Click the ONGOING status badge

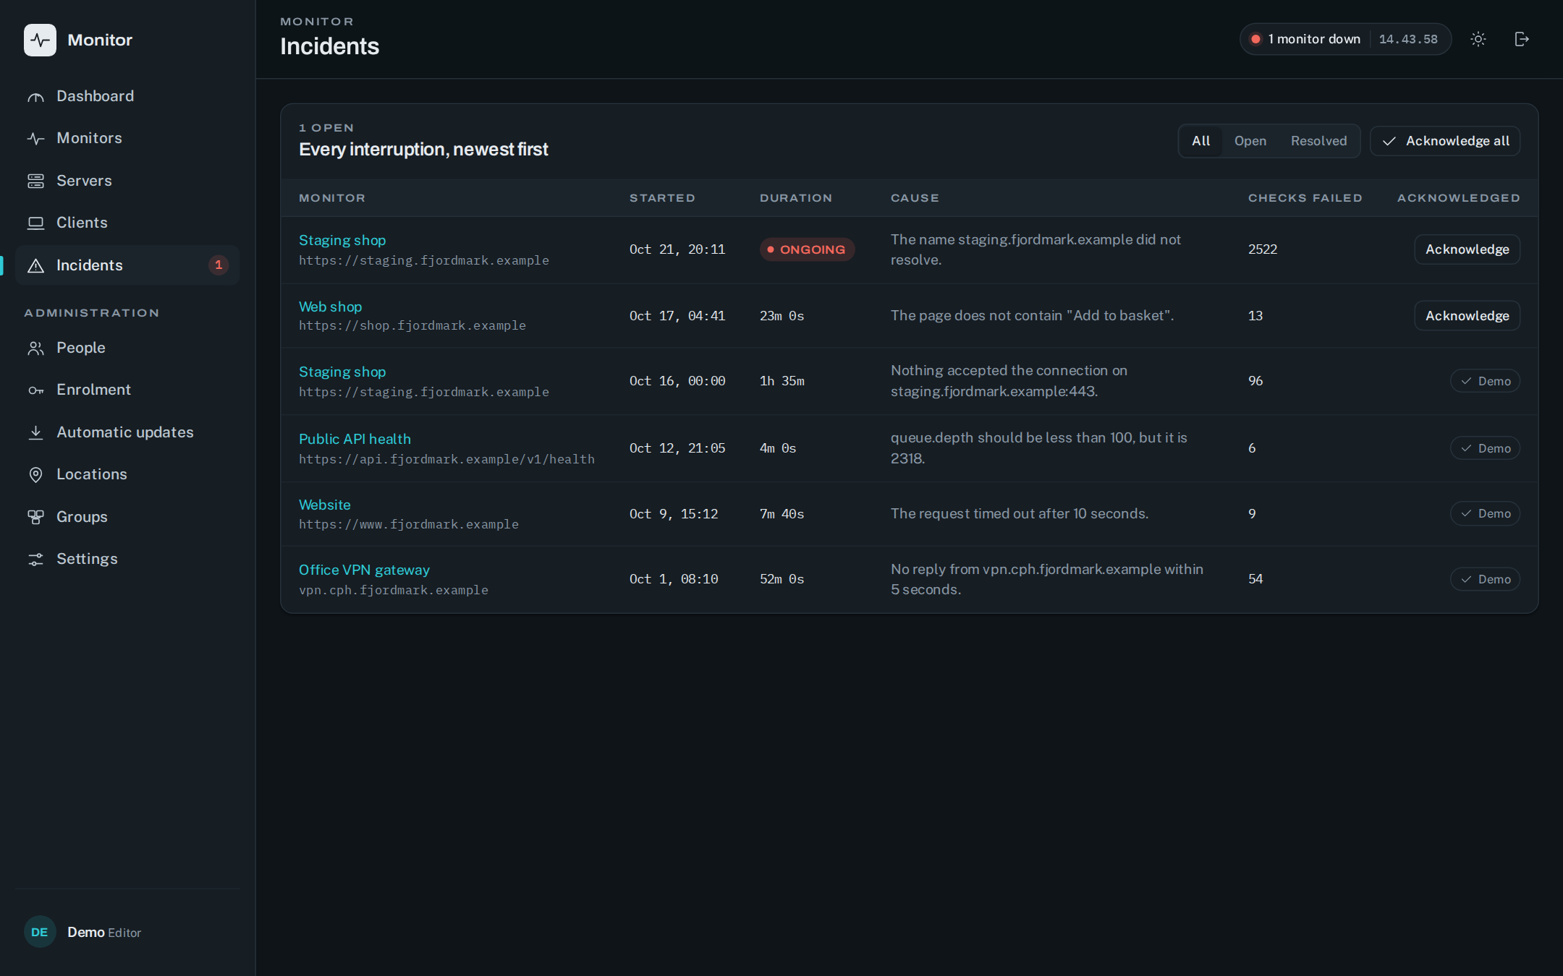click(807, 249)
